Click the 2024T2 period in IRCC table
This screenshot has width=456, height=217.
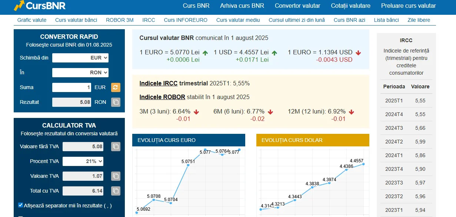(x=394, y=142)
